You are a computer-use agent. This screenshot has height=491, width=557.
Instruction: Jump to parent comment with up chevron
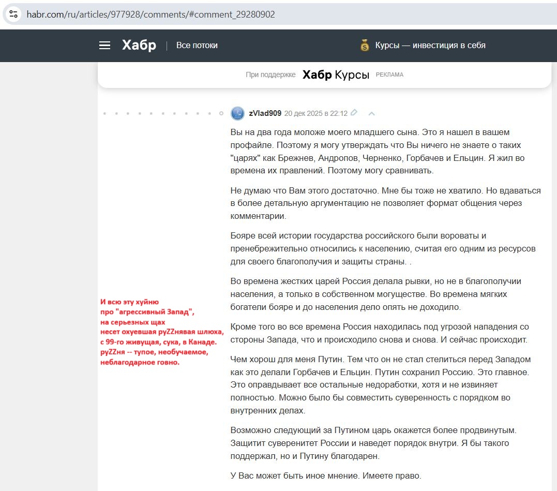click(371, 113)
